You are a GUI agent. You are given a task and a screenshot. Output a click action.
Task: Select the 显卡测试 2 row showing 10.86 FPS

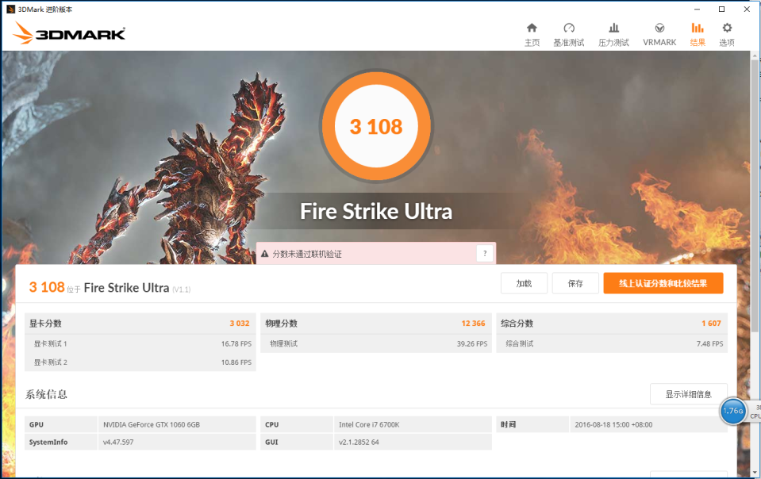coord(140,362)
